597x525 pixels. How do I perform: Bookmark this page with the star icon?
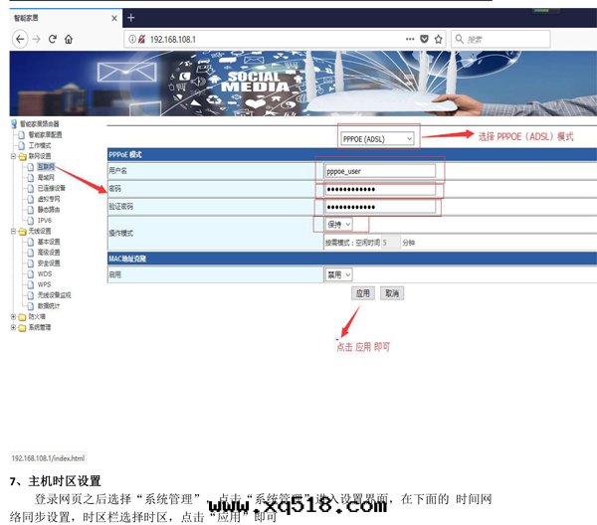(x=439, y=39)
